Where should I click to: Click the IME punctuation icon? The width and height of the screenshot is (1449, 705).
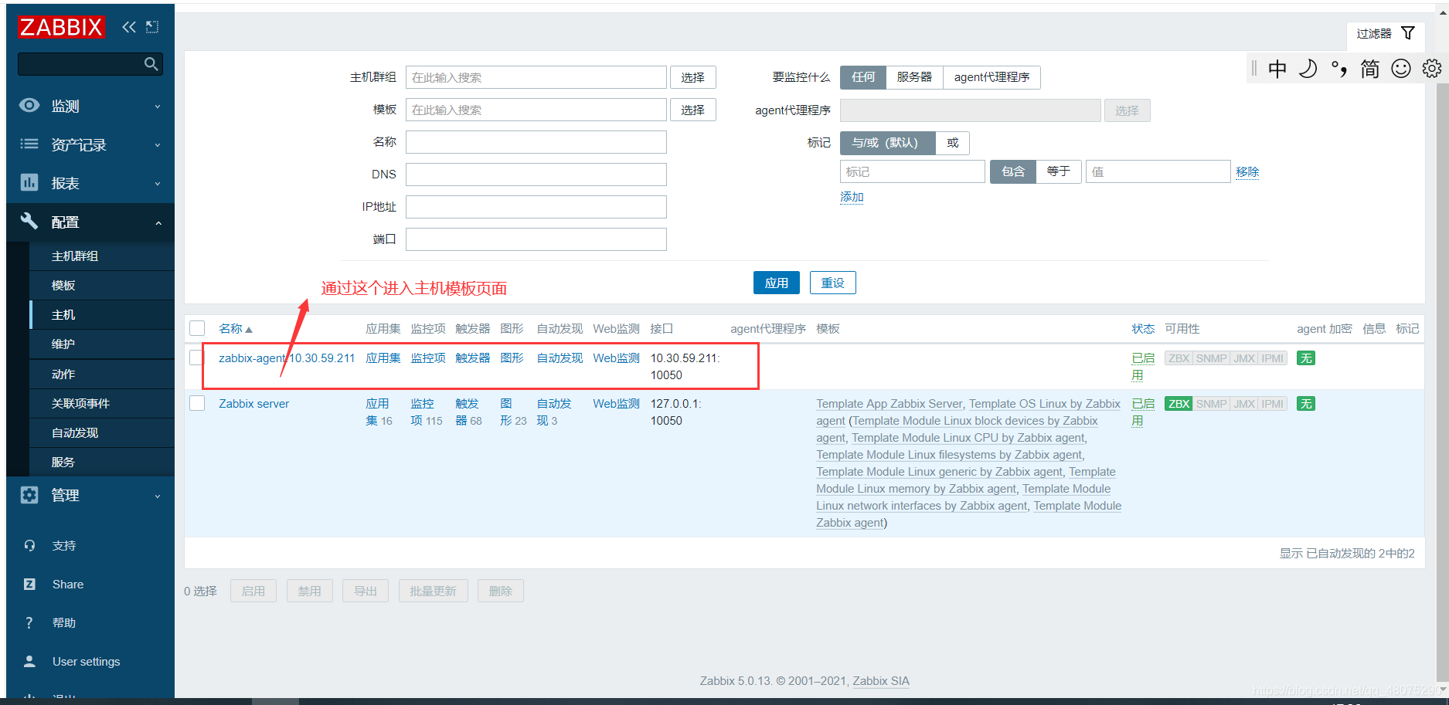coord(1338,69)
